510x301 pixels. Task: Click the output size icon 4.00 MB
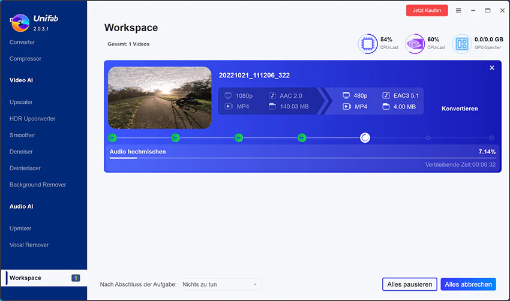[x=386, y=106]
